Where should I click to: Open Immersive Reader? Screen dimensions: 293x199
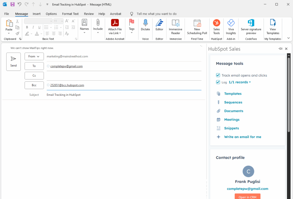175,27
